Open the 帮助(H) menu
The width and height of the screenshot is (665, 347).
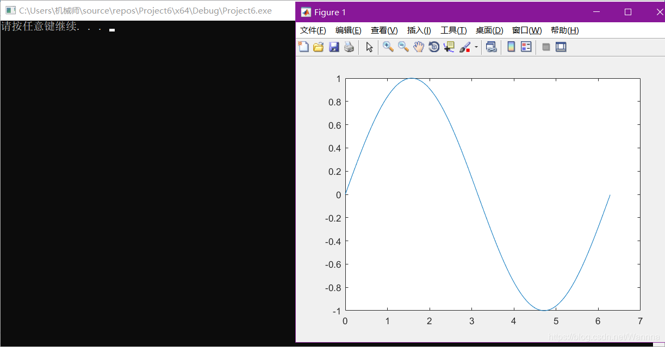pos(565,30)
